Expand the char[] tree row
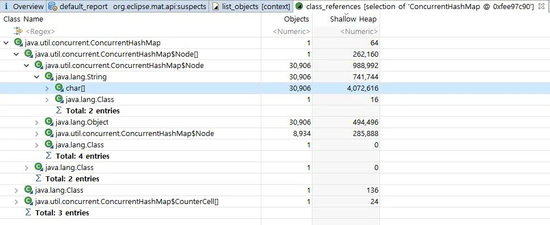 click(47, 88)
